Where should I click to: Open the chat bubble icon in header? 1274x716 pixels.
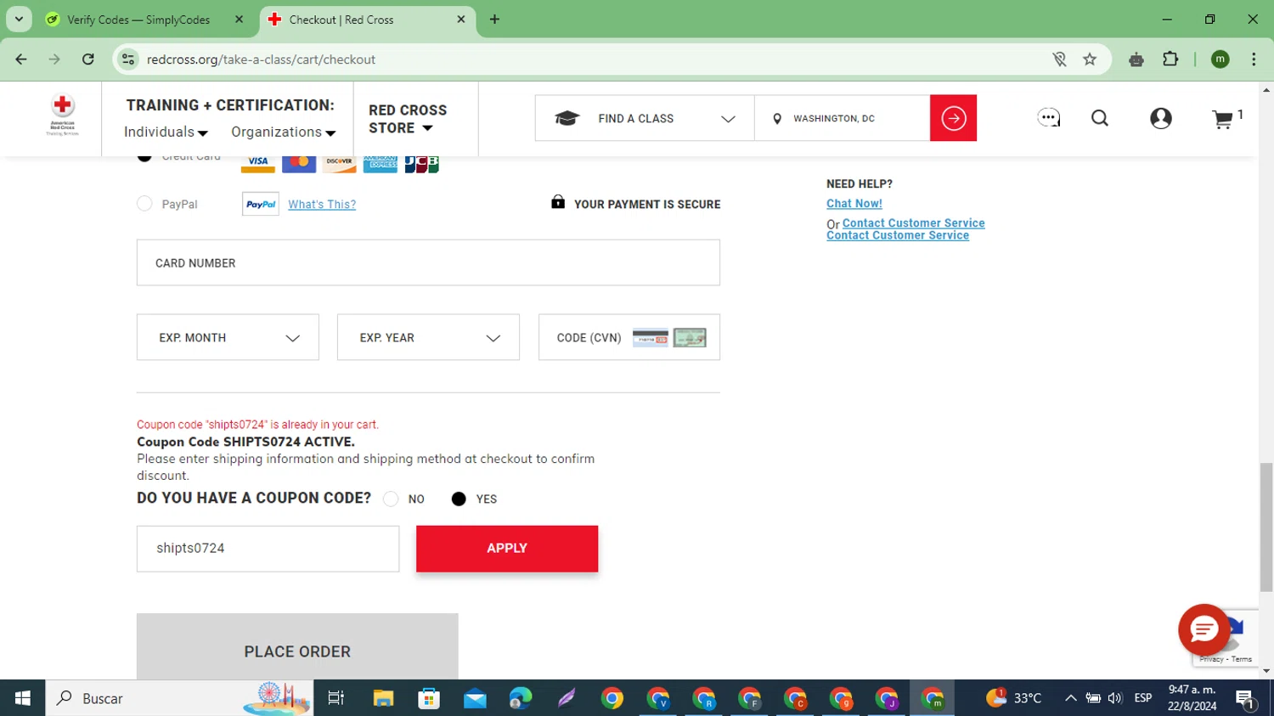pyautogui.click(x=1049, y=118)
